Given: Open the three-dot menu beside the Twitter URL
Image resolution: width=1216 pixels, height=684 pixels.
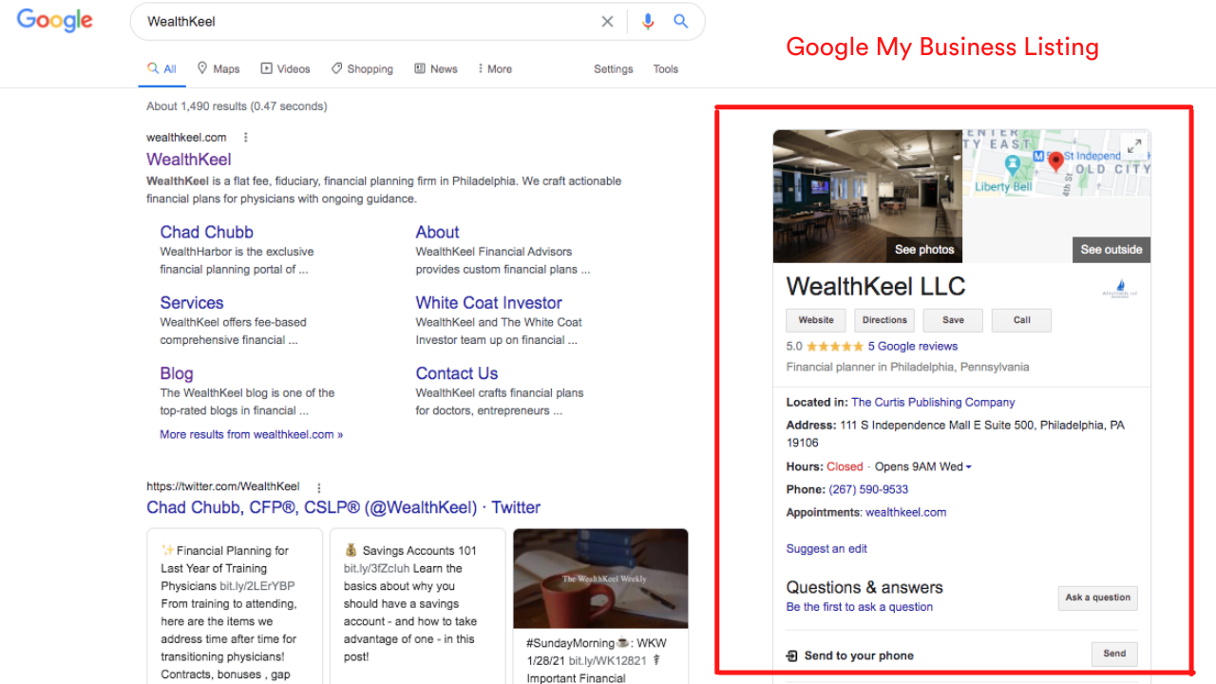Looking at the screenshot, I should point(318,487).
